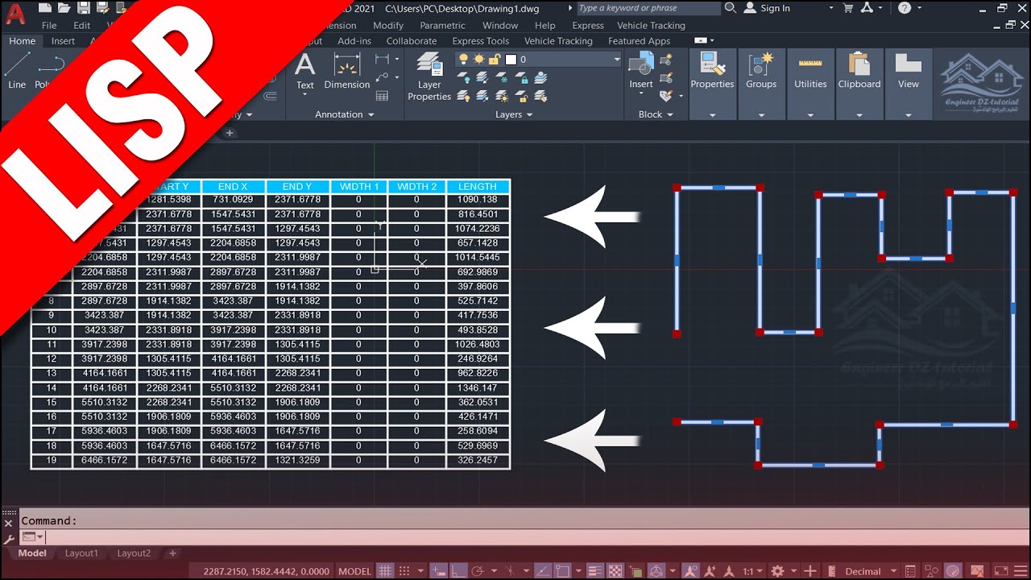This screenshot has width=1031, height=580.
Task: Expand the Utilities panel dropdown
Action: tap(810, 115)
